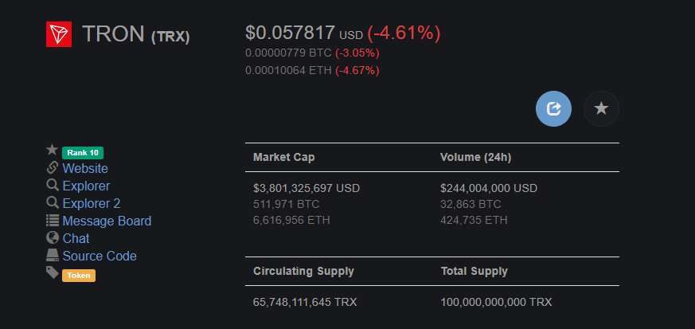Viewport: 695px width, 329px height.
Task: Open the Website link
Action: coord(85,169)
